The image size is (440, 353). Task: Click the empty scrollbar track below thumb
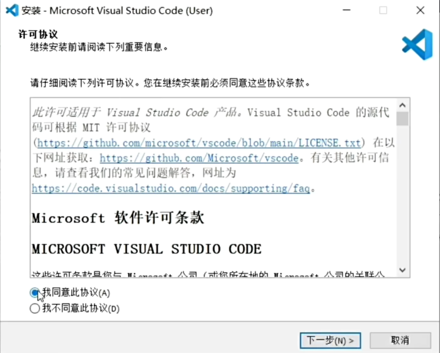pos(403,195)
